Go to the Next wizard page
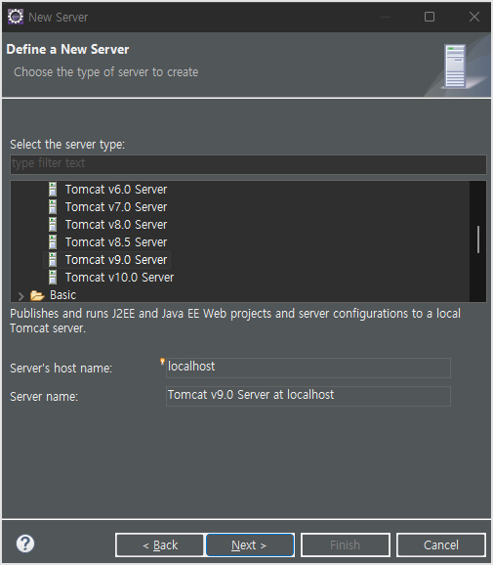 click(x=250, y=544)
